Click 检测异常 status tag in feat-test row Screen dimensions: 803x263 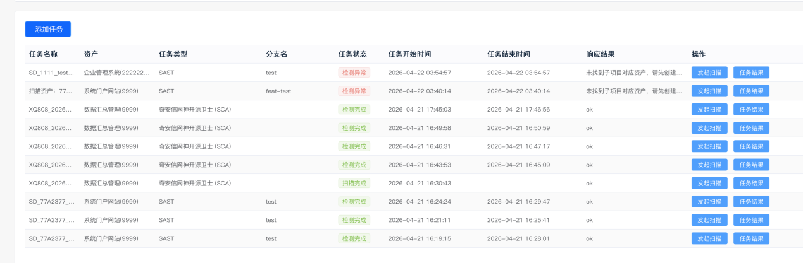coord(354,91)
